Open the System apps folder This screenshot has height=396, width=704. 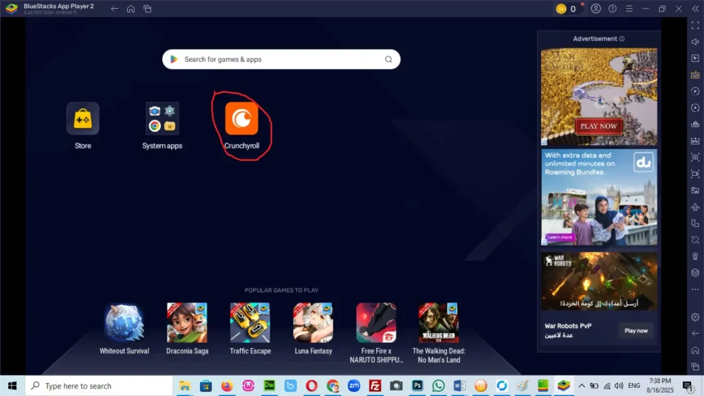162,119
